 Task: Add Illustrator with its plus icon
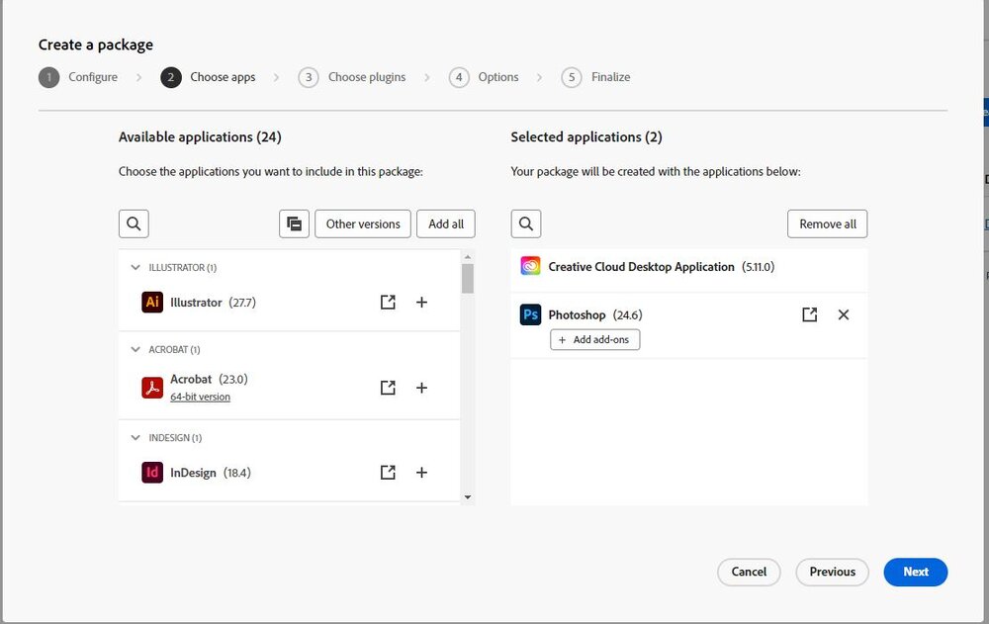tap(422, 303)
